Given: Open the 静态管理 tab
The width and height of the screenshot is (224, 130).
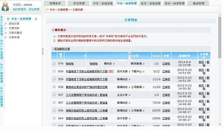Looking at the screenshot, I should (x=198, y=3).
